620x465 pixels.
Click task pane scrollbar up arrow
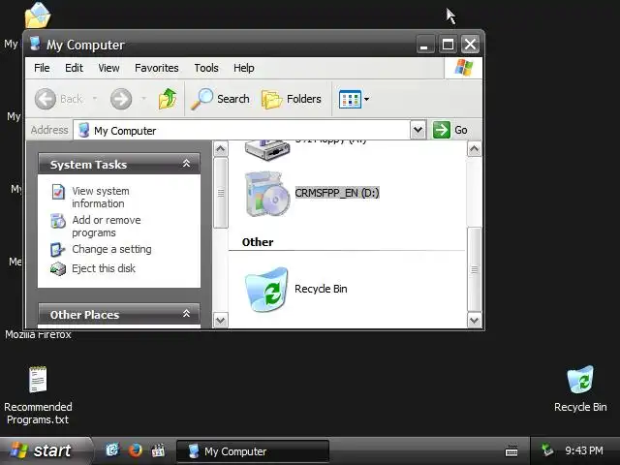point(221,149)
